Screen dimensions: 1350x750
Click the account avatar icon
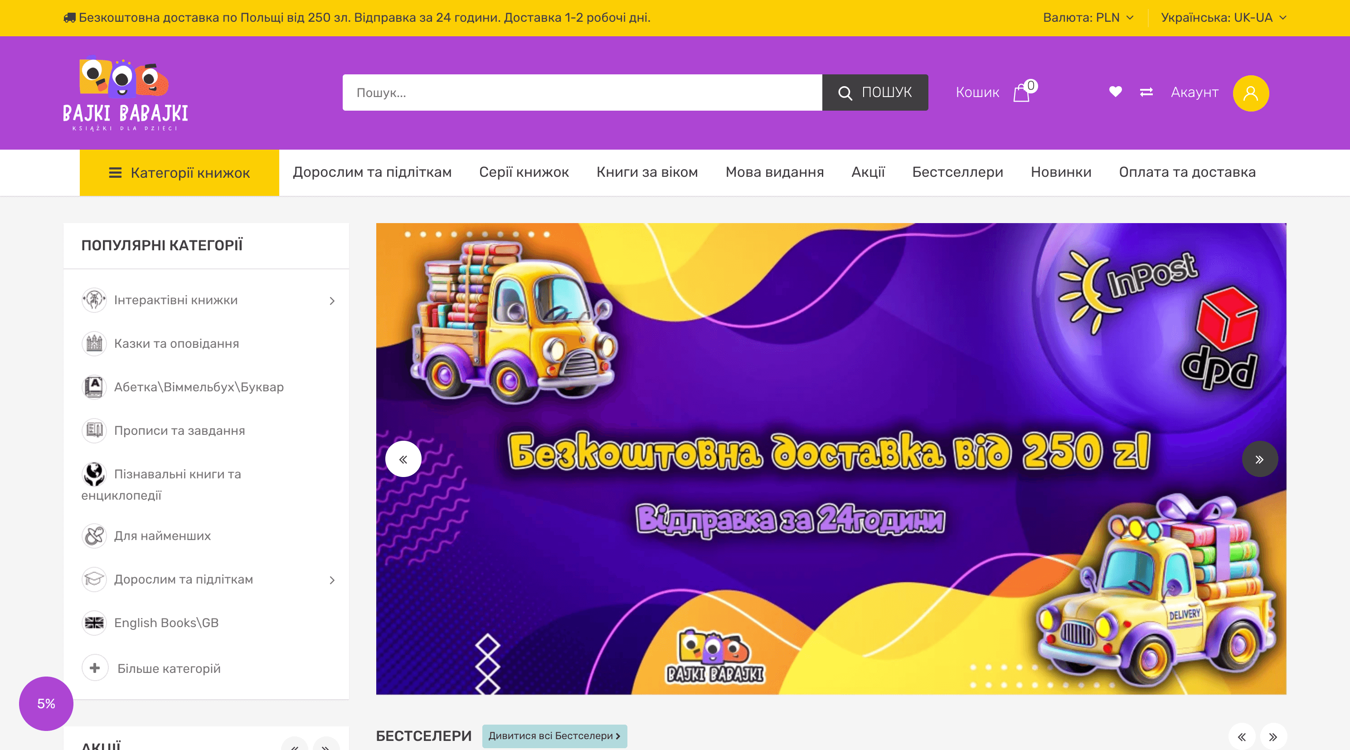coord(1252,93)
